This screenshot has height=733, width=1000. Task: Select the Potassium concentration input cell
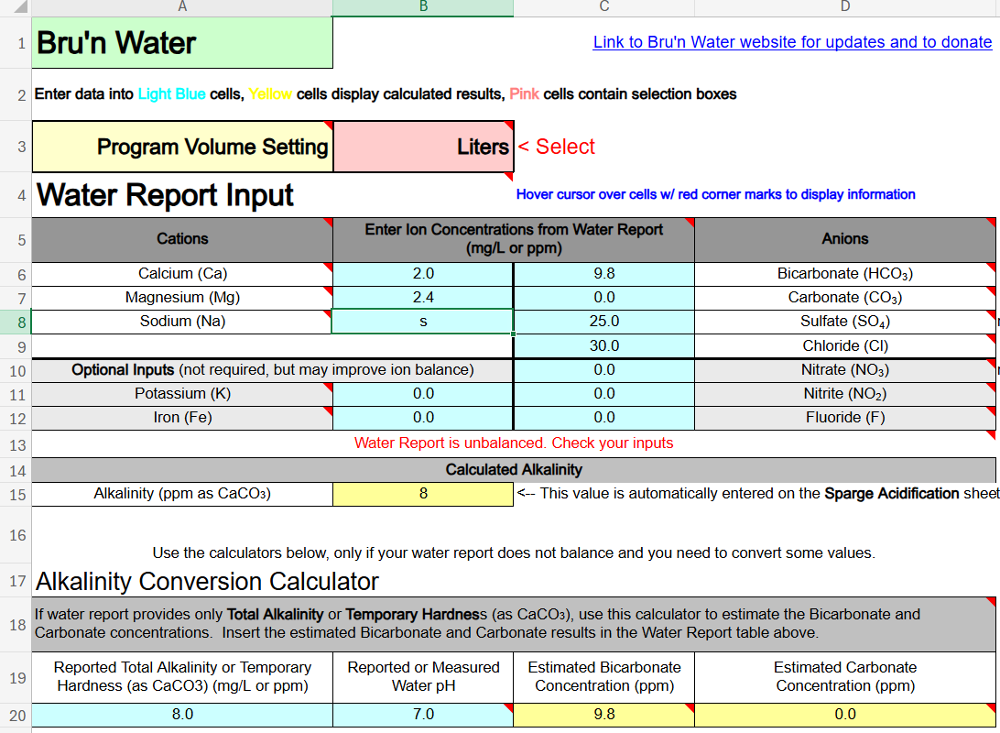423,394
